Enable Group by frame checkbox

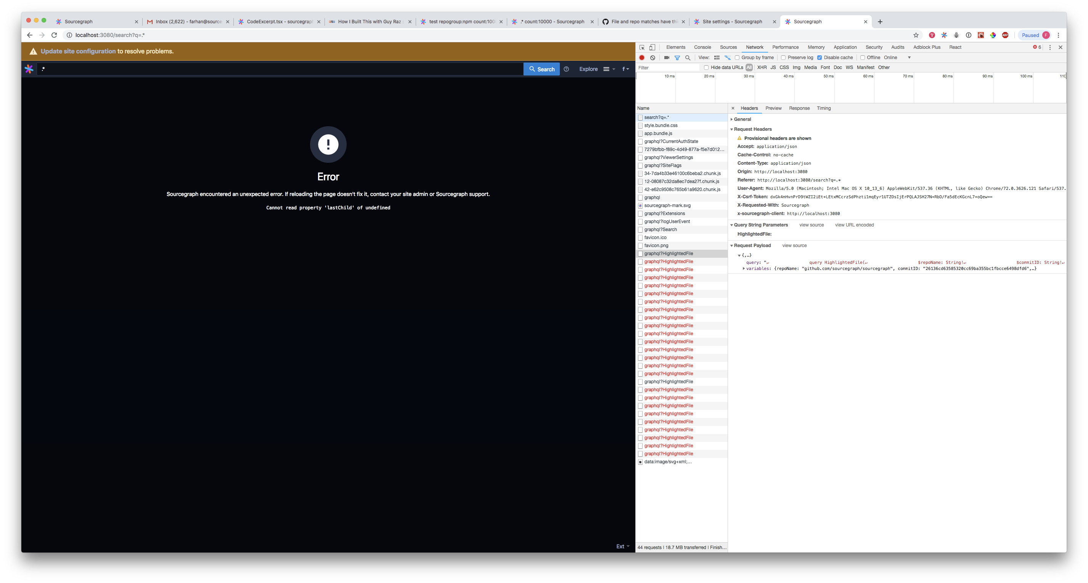(x=737, y=58)
